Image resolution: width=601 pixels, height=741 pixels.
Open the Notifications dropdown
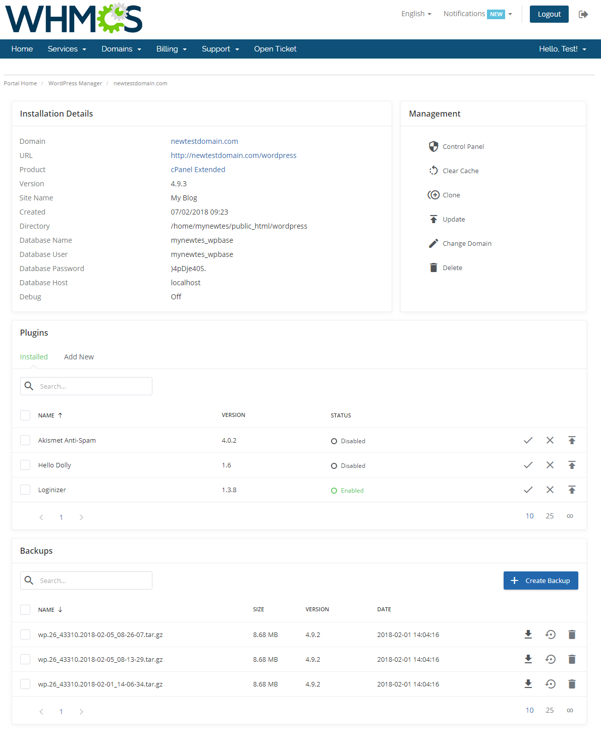[x=478, y=14]
